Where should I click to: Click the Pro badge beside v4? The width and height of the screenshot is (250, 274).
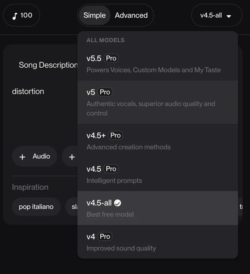(x=105, y=236)
